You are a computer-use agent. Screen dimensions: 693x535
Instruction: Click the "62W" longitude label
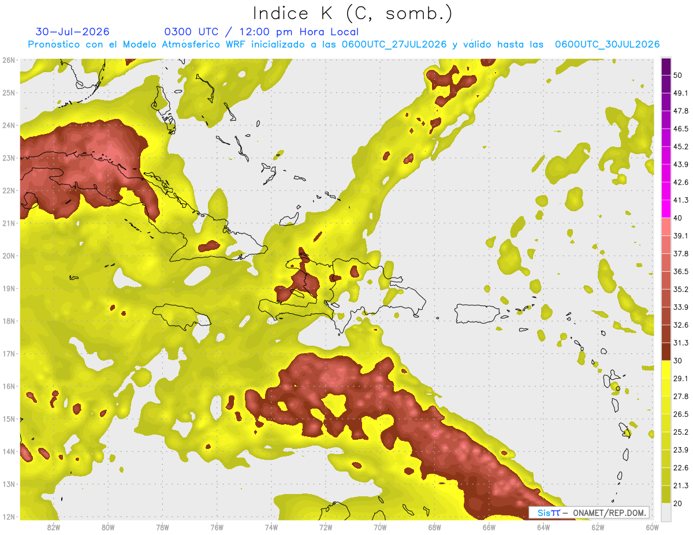[598, 527]
